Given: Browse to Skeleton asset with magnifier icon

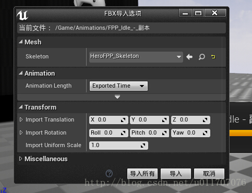Looking at the screenshot, I should click(201, 57).
